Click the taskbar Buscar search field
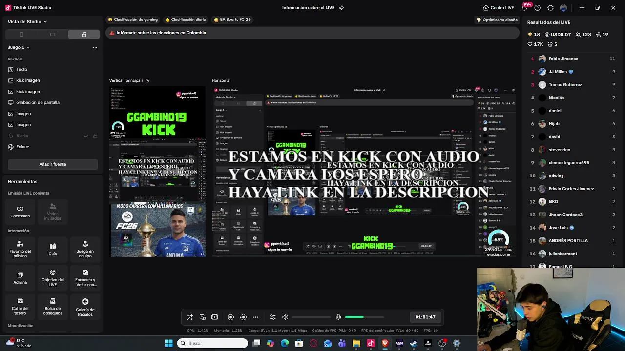The width and height of the screenshot is (625, 351). click(212, 343)
